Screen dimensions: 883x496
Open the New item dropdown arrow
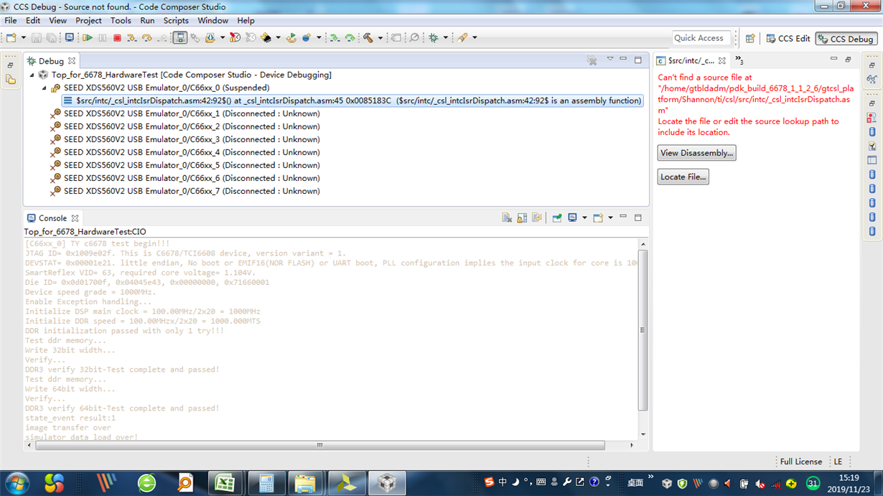click(24, 37)
